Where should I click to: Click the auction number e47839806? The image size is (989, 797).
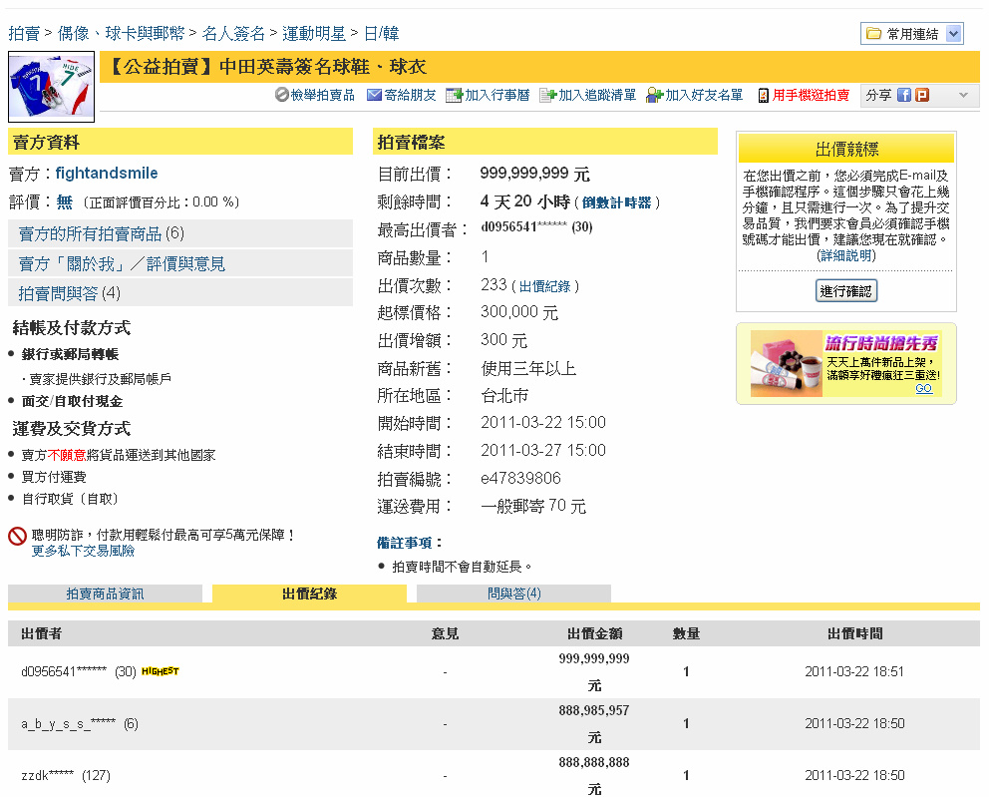pyautogui.click(x=521, y=478)
